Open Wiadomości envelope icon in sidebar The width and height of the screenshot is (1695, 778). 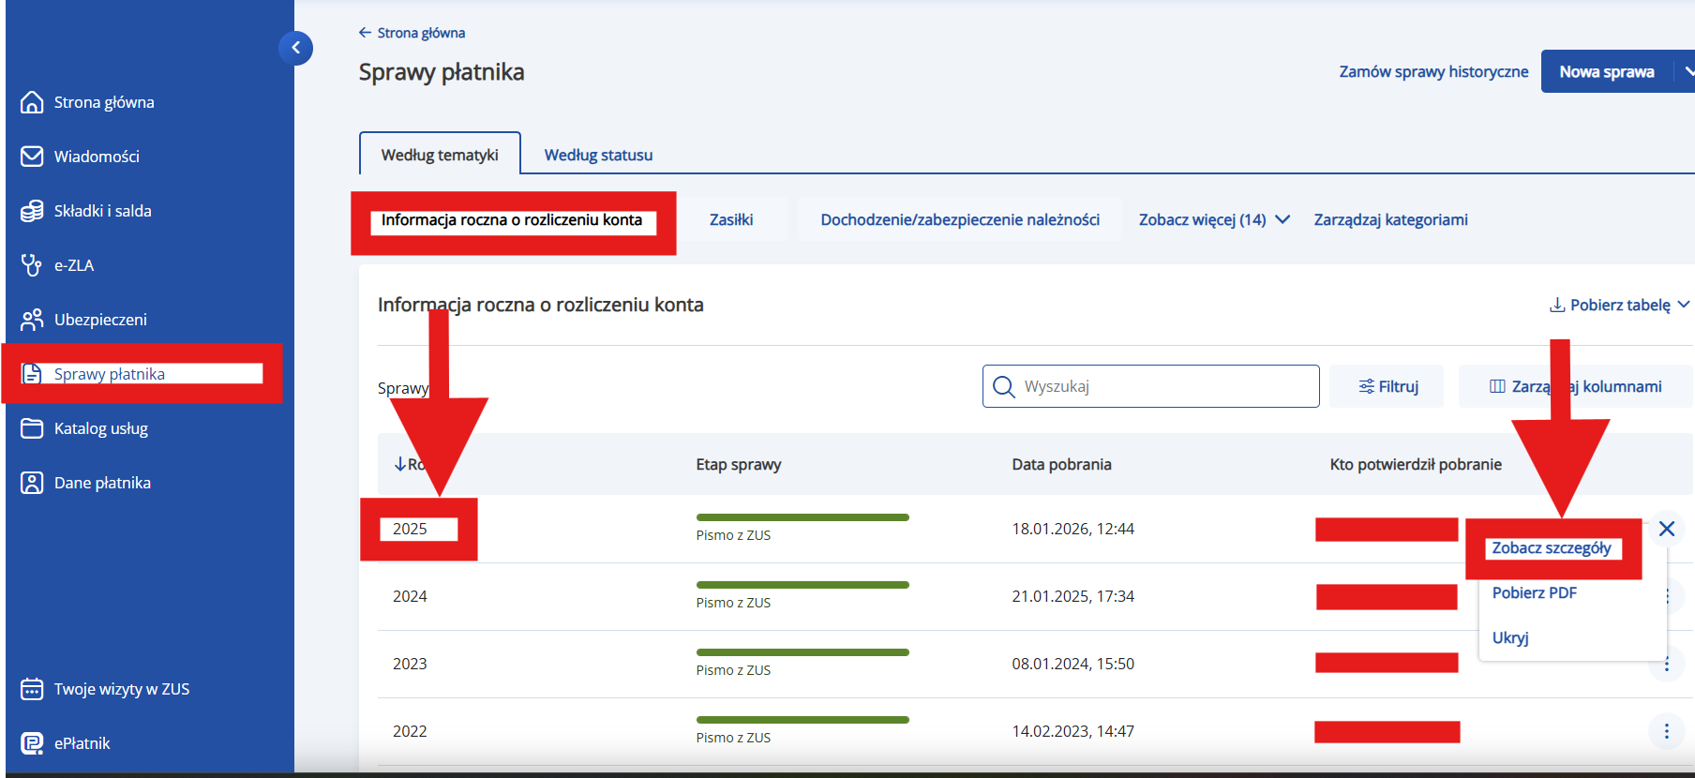(x=32, y=157)
